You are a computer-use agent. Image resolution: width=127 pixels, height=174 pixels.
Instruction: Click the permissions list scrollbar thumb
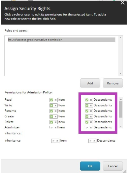coord(121,109)
